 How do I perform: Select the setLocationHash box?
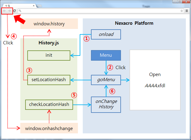[49, 80]
